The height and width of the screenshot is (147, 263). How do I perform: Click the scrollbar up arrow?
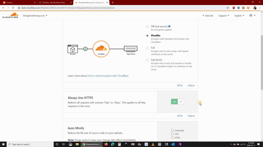[x=262, y=12]
